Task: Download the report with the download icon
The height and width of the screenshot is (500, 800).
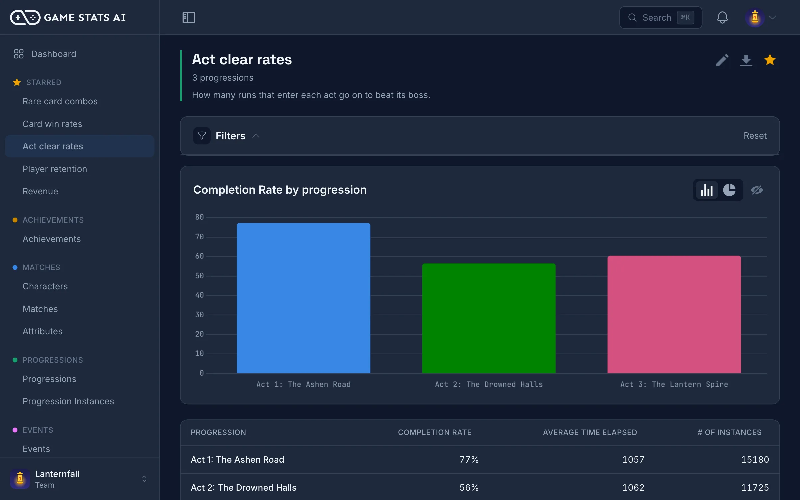Action: point(746,60)
